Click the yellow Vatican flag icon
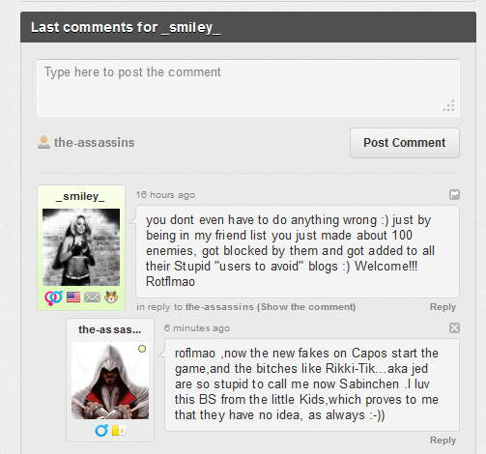 tap(119, 430)
